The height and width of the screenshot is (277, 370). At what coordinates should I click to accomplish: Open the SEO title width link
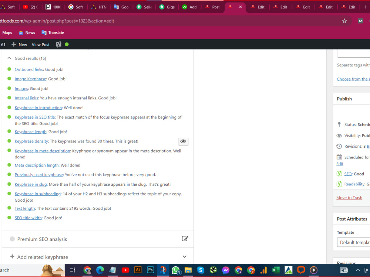(x=28, y=218)
